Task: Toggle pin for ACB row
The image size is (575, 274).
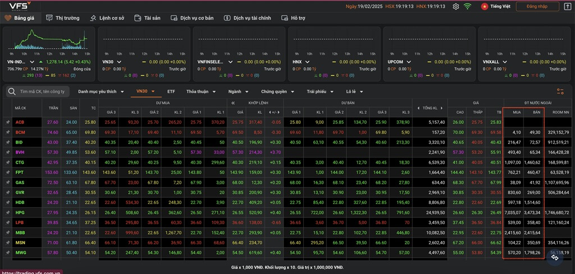Action: 7,122
